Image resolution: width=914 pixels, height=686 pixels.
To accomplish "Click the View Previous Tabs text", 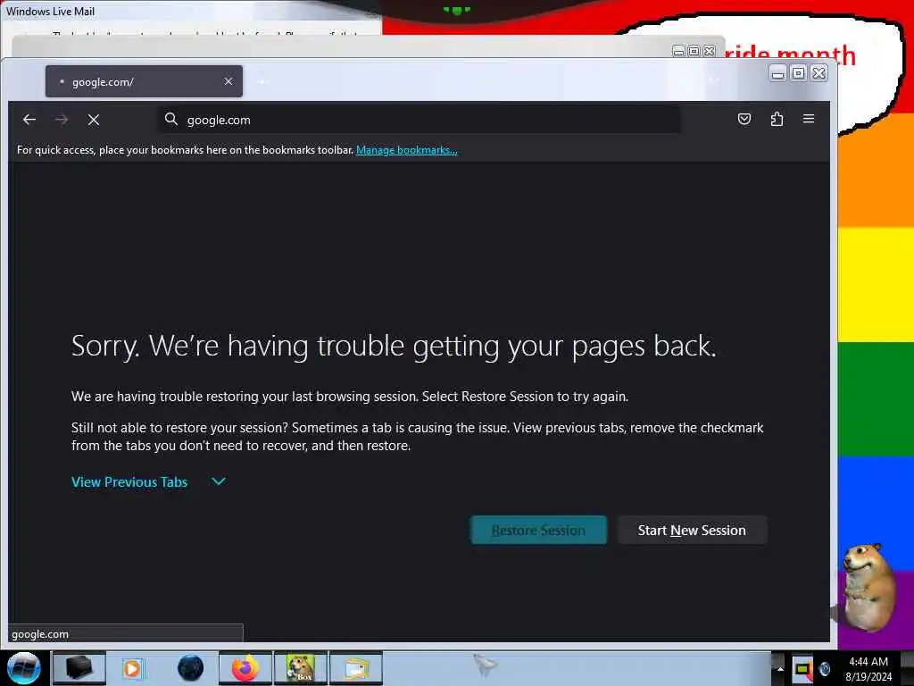I will (x=129, y=481).
